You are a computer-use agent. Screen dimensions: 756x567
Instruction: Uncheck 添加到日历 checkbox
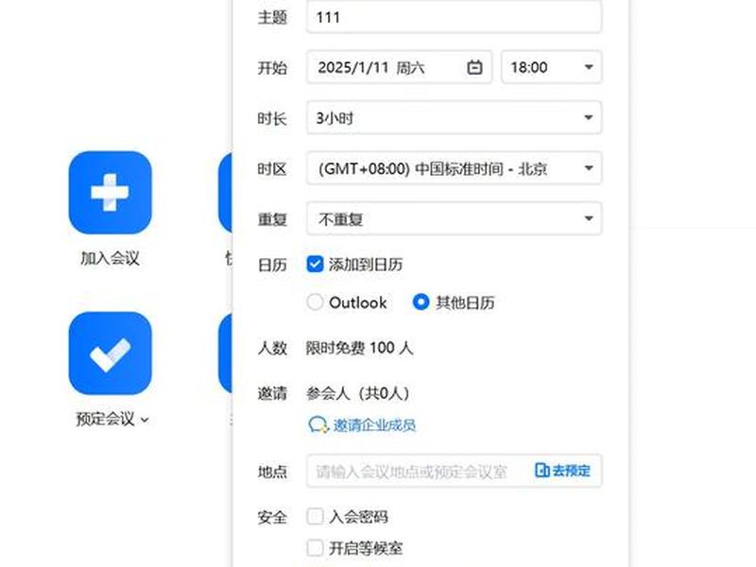315,265
